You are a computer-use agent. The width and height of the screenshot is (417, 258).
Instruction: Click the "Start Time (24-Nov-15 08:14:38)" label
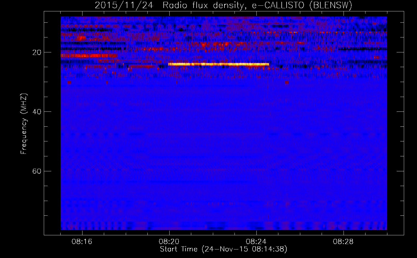point(223,249)
